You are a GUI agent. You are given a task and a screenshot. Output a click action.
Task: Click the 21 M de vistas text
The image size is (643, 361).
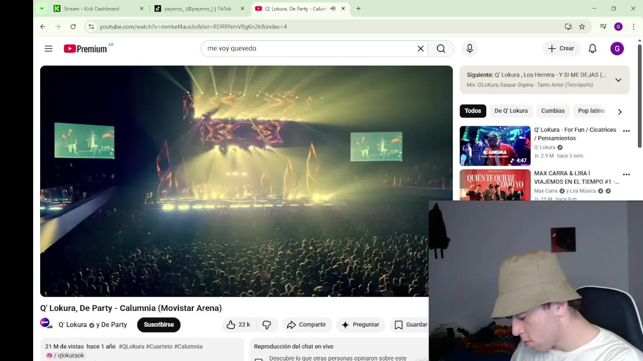(64, 346)
